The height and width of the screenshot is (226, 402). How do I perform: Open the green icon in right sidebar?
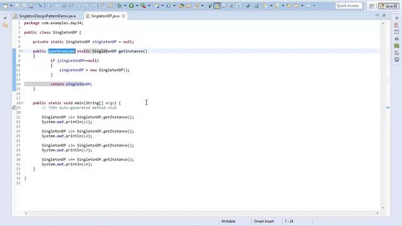click(x=396, y=46)
